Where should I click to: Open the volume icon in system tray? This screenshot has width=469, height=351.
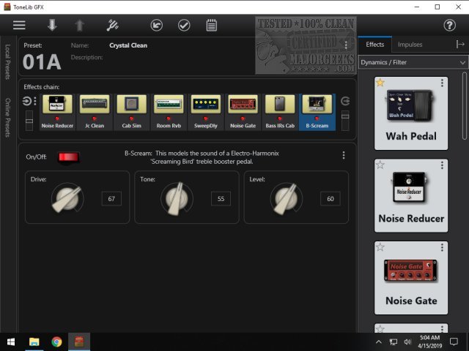407,341
